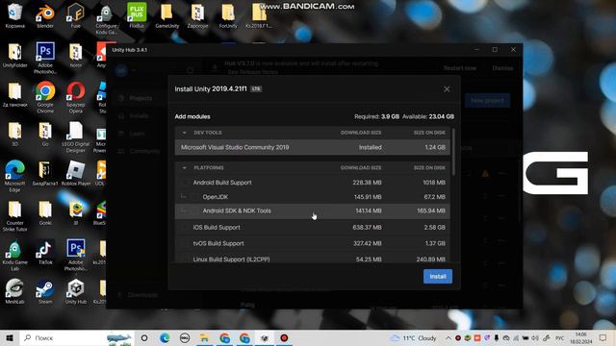Open the notification center icon

tap(603, 337)
